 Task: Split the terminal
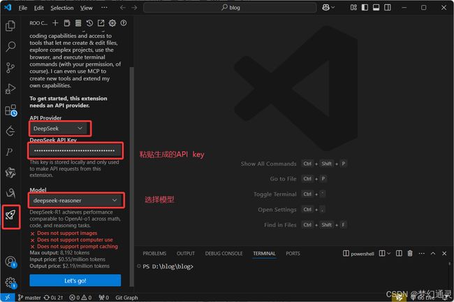[399, 253]
